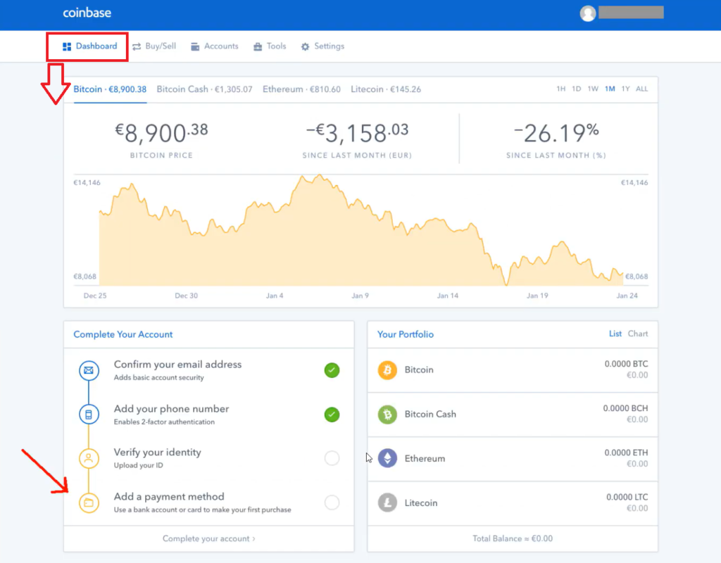Click the Complete your account link
Screen dimensions: 721x563
pos(208,538)
